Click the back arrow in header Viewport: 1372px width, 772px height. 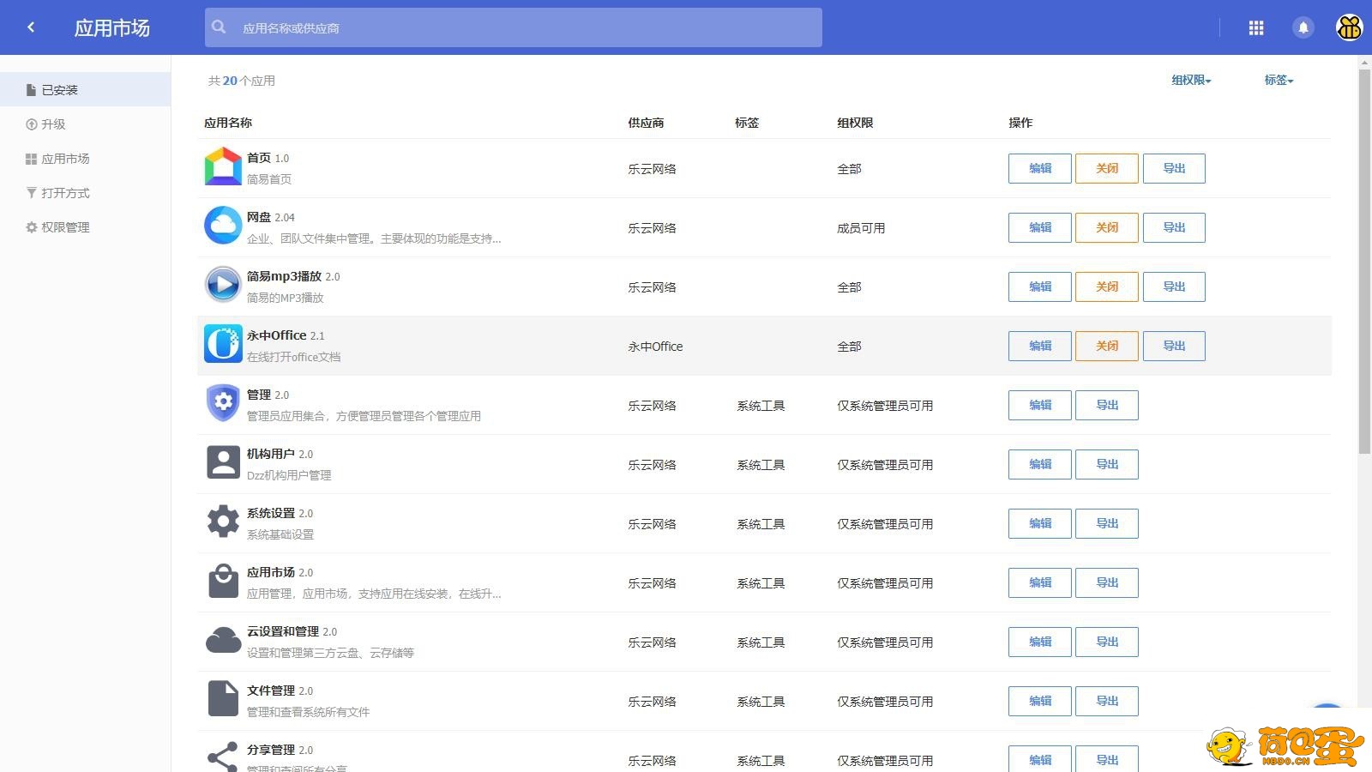click(x=31, y=27)
